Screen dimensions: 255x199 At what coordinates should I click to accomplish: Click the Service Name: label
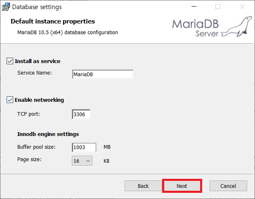coord(35,73)
